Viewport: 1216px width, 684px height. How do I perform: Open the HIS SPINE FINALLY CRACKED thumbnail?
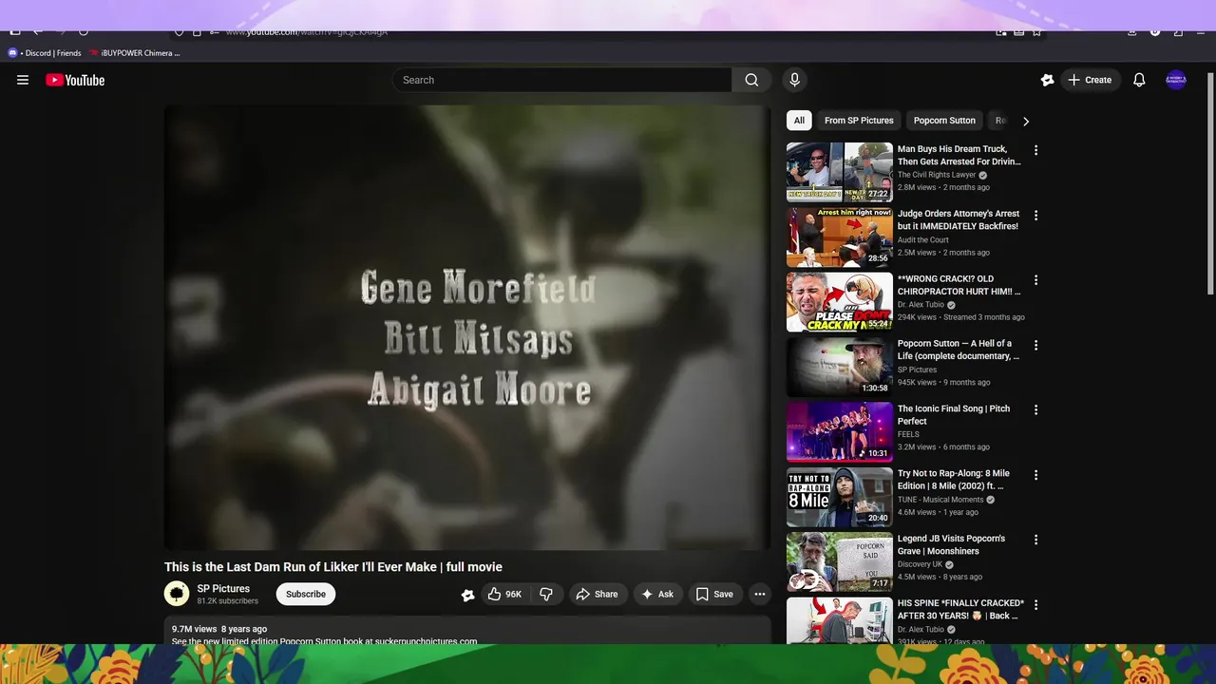[x=840, y=620]
